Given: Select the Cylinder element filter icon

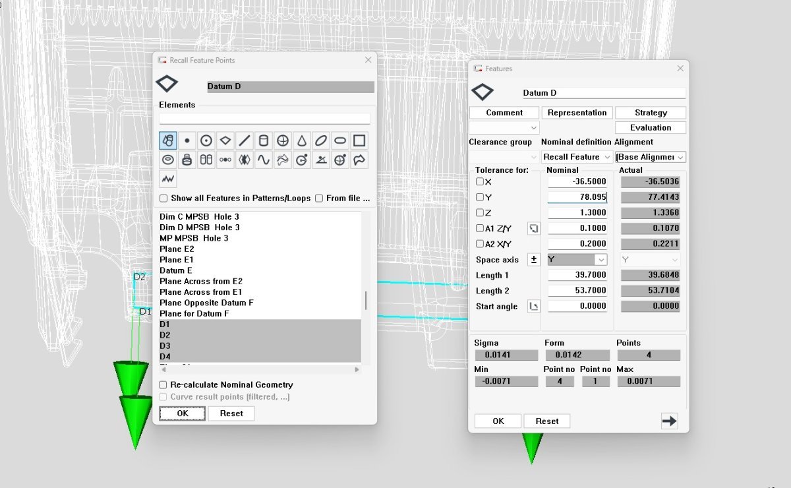Looking at the screenshot, I should point(264,140).
